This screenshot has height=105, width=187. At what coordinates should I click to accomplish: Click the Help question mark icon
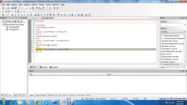(54, 8)
